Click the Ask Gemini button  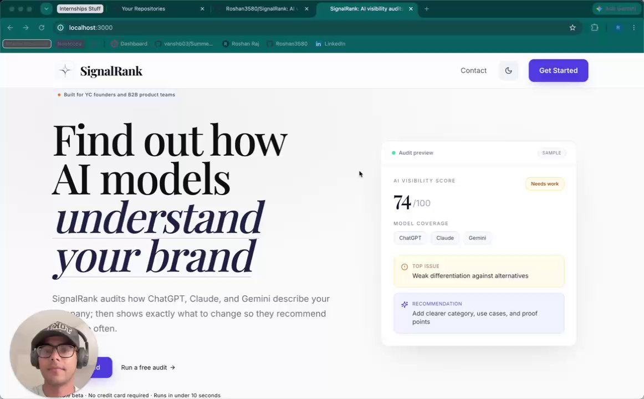pos(616,9)
